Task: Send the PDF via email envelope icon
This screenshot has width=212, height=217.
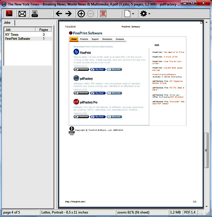Action: [22, 14]
